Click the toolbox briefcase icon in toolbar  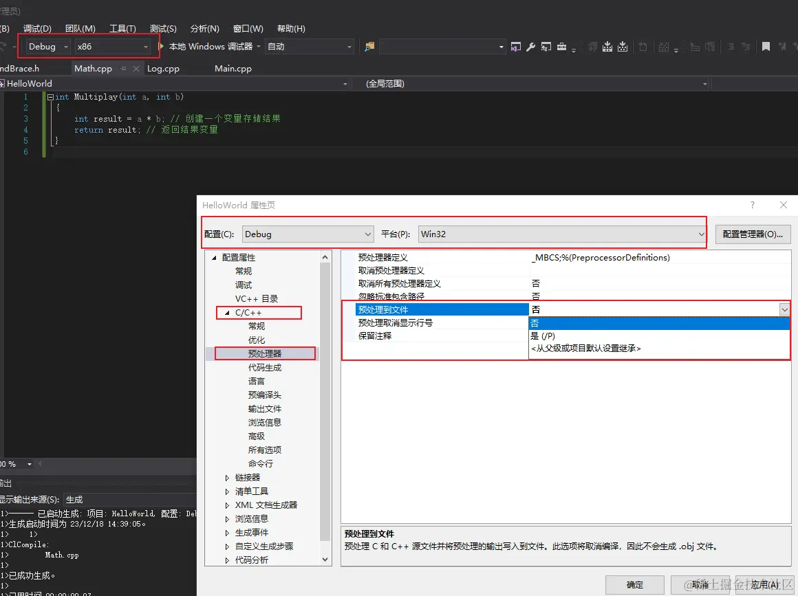tap(561, 47)
